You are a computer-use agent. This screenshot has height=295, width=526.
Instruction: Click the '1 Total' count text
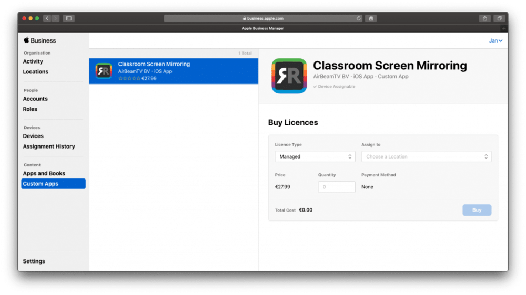pos(245,53)
